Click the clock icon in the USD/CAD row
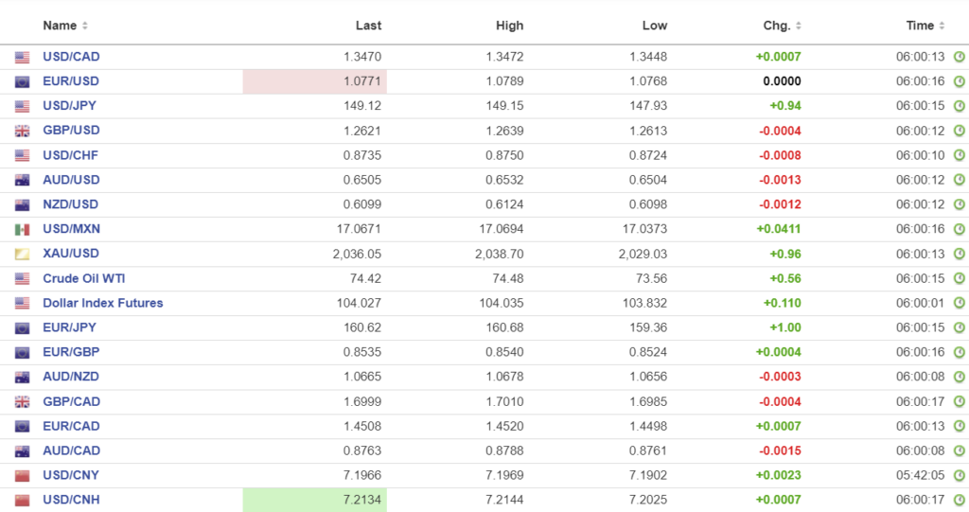Image resolution: width=969 pixels, height=512 pixels. coord(959,57)
